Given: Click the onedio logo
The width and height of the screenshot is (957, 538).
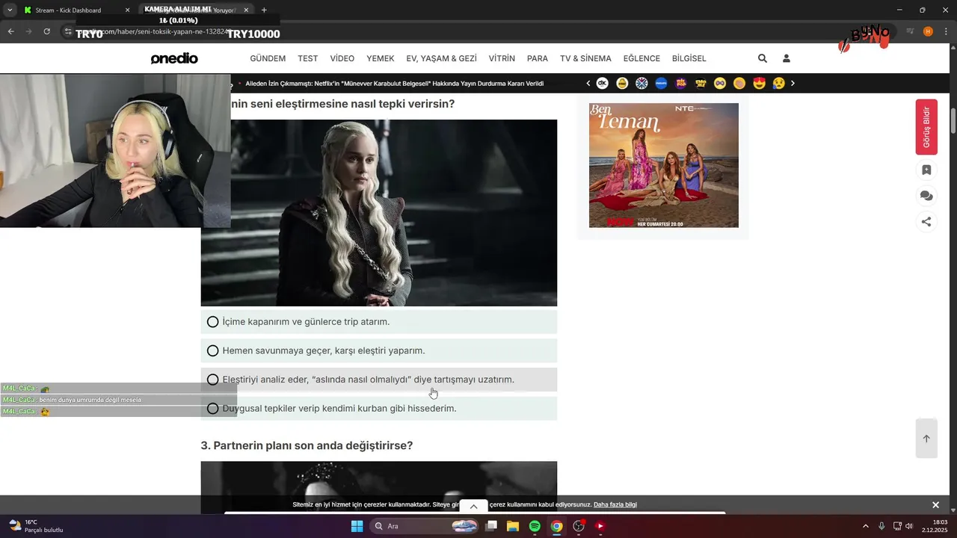Looking at the screenshot, I should pos(174,58).
